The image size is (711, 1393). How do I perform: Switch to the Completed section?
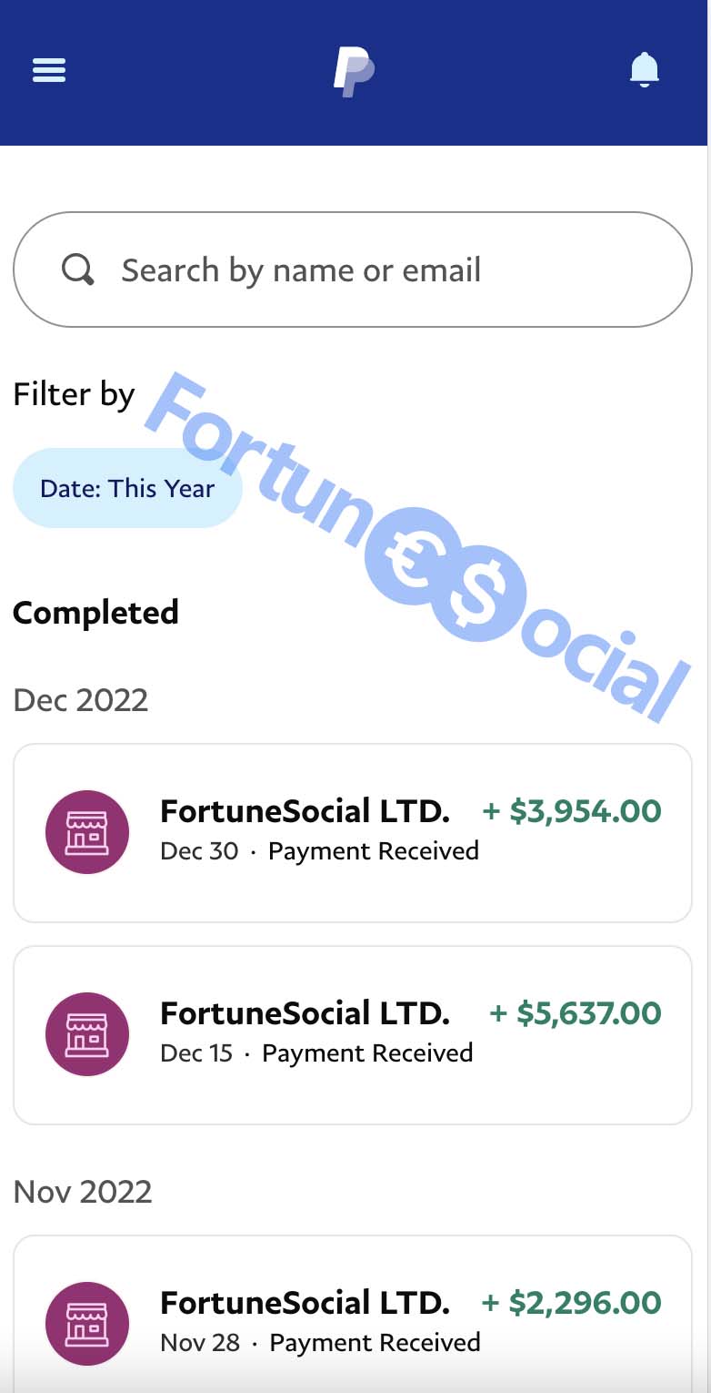pos(95,613)
